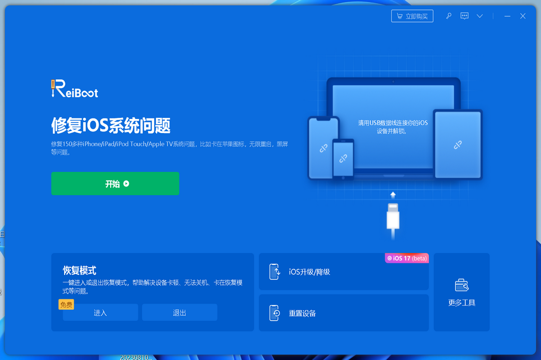The width and height of the screenshot is (541, 360).
Task: Exit recovery mode via 退出 button
Action: coord(179,312)
